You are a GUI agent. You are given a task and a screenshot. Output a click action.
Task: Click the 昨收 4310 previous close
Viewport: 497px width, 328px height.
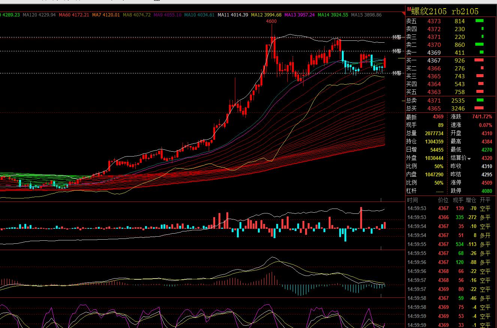[x=487, y=166]
